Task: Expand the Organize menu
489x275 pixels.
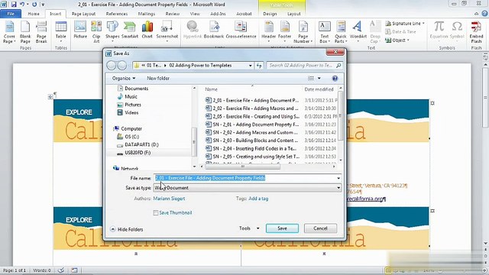Action: pos(124,78)
